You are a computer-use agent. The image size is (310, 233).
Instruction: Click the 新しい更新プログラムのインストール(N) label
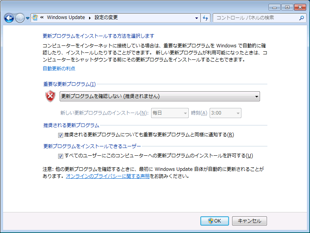(x=104, y=113)
